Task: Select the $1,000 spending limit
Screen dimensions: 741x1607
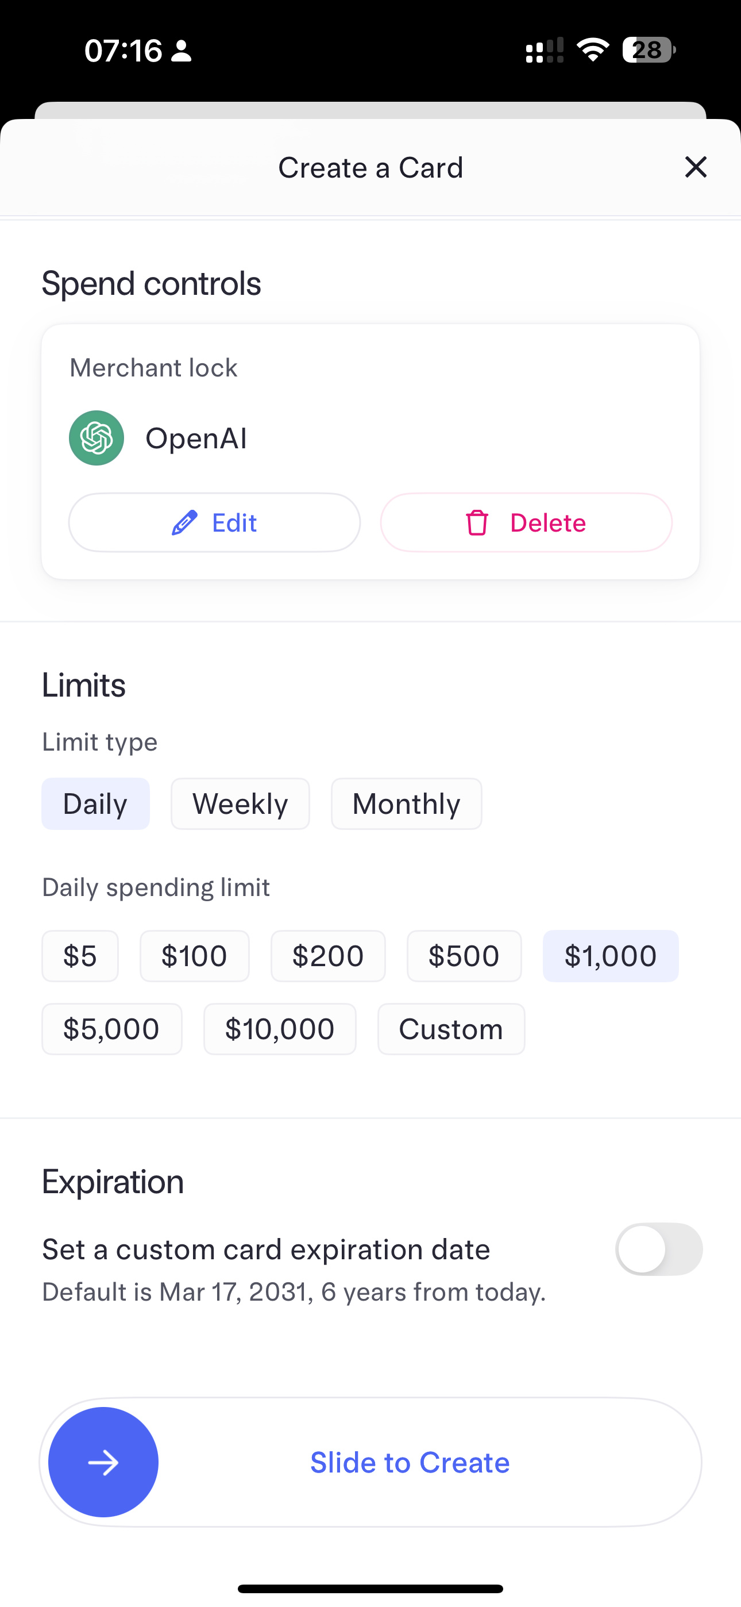Action: pos(611,956)
